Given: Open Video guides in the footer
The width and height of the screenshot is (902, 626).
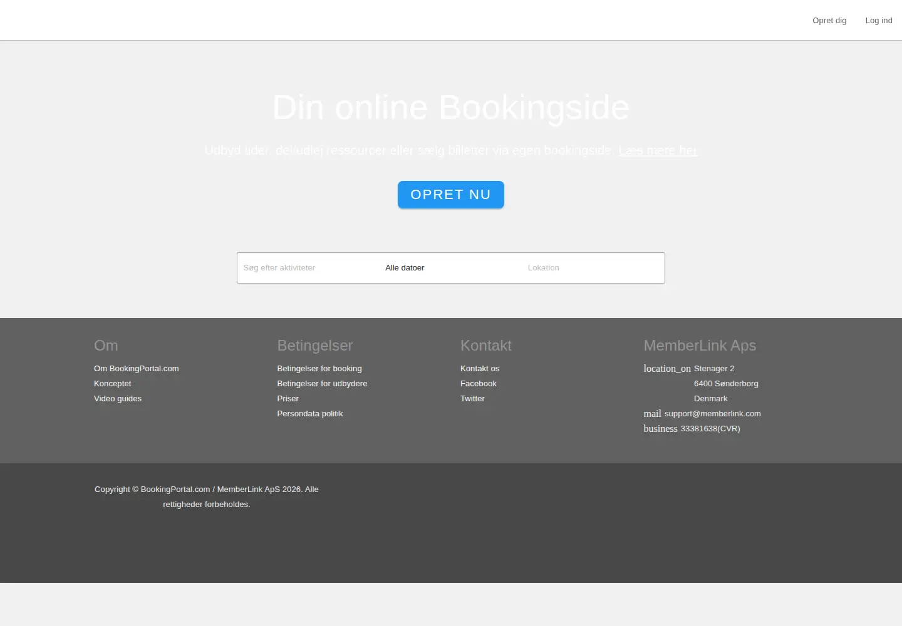Looking at the screenshot, I should [118, 399].
